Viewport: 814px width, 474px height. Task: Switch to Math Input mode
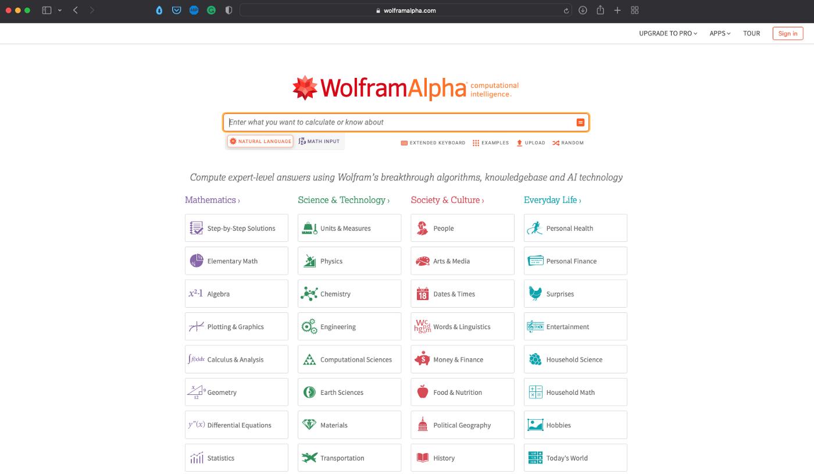[x=319, y=141]
